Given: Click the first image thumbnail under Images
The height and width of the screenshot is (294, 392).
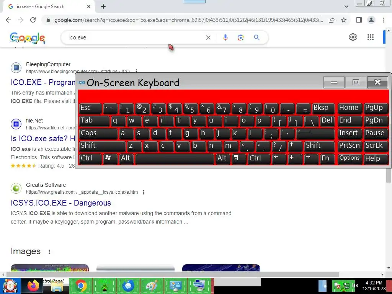Looking at the screenshot, I should 50,268.
